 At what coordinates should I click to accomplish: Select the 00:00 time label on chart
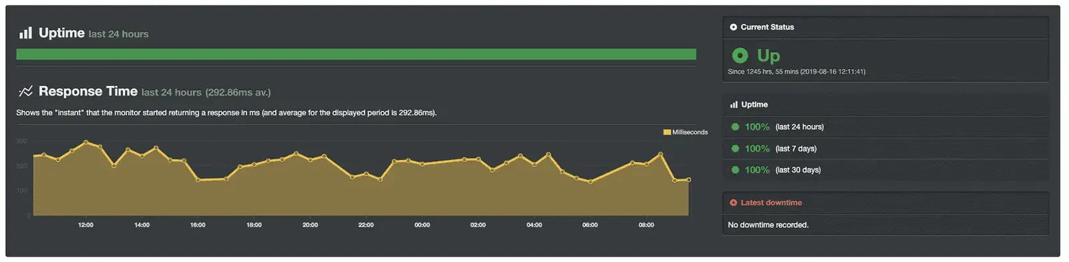(422, 225)
